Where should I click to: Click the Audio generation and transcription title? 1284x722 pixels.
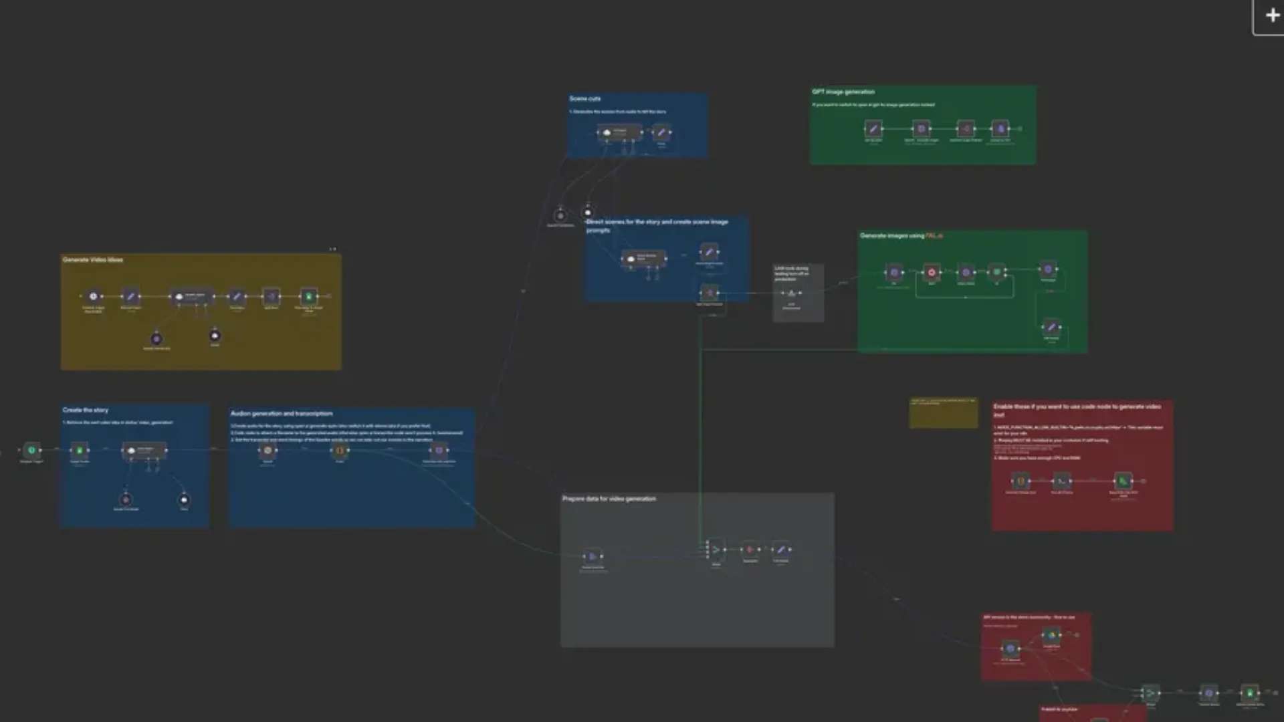click(x=282, y=413)
